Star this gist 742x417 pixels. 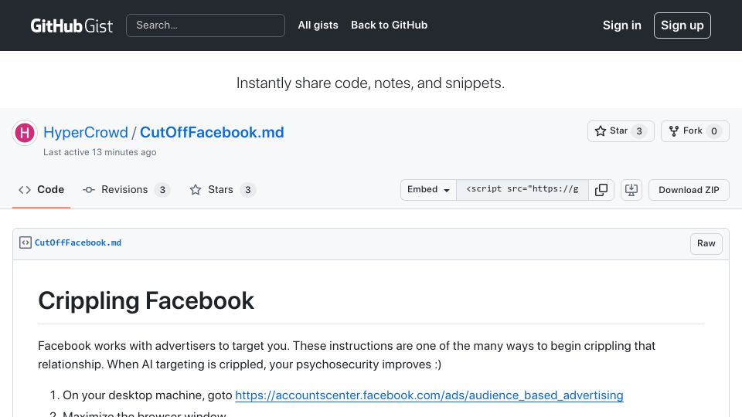tap(621, 131)
